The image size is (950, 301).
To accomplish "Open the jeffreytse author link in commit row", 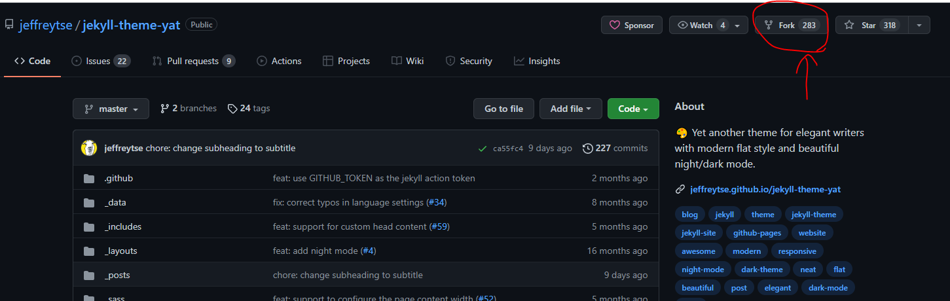I will coord(124,148).
